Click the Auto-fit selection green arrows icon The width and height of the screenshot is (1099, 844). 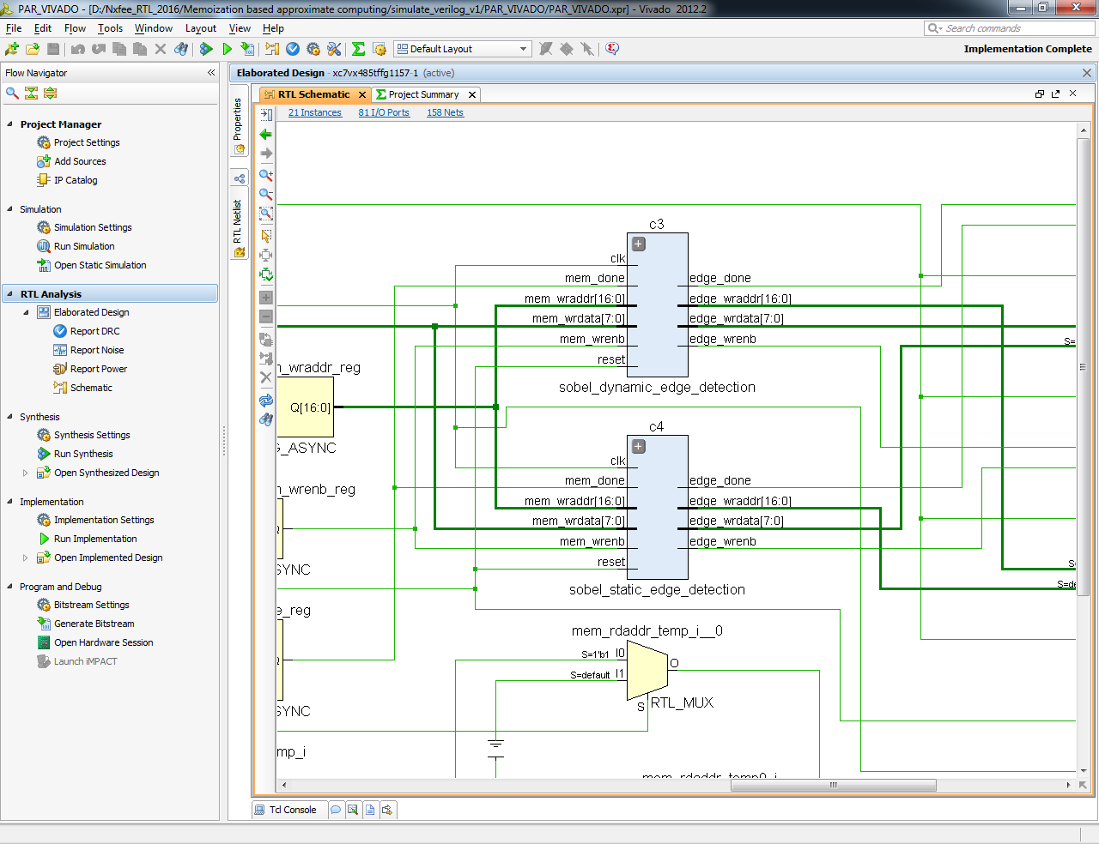pyautogui.click(x=266, y=274)
